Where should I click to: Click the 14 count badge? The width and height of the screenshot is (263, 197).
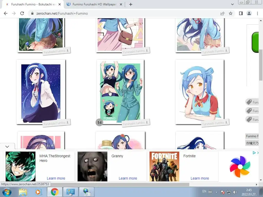coord(99,122)
